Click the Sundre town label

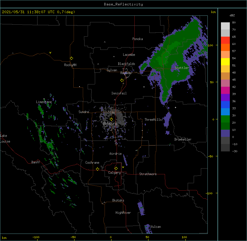point(84,112)
